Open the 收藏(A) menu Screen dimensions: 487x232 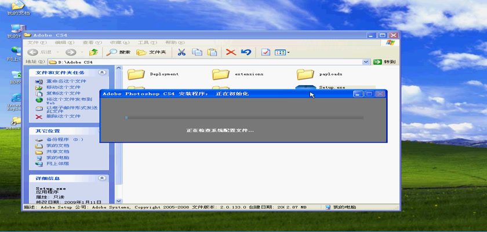(x=120, y=42)
